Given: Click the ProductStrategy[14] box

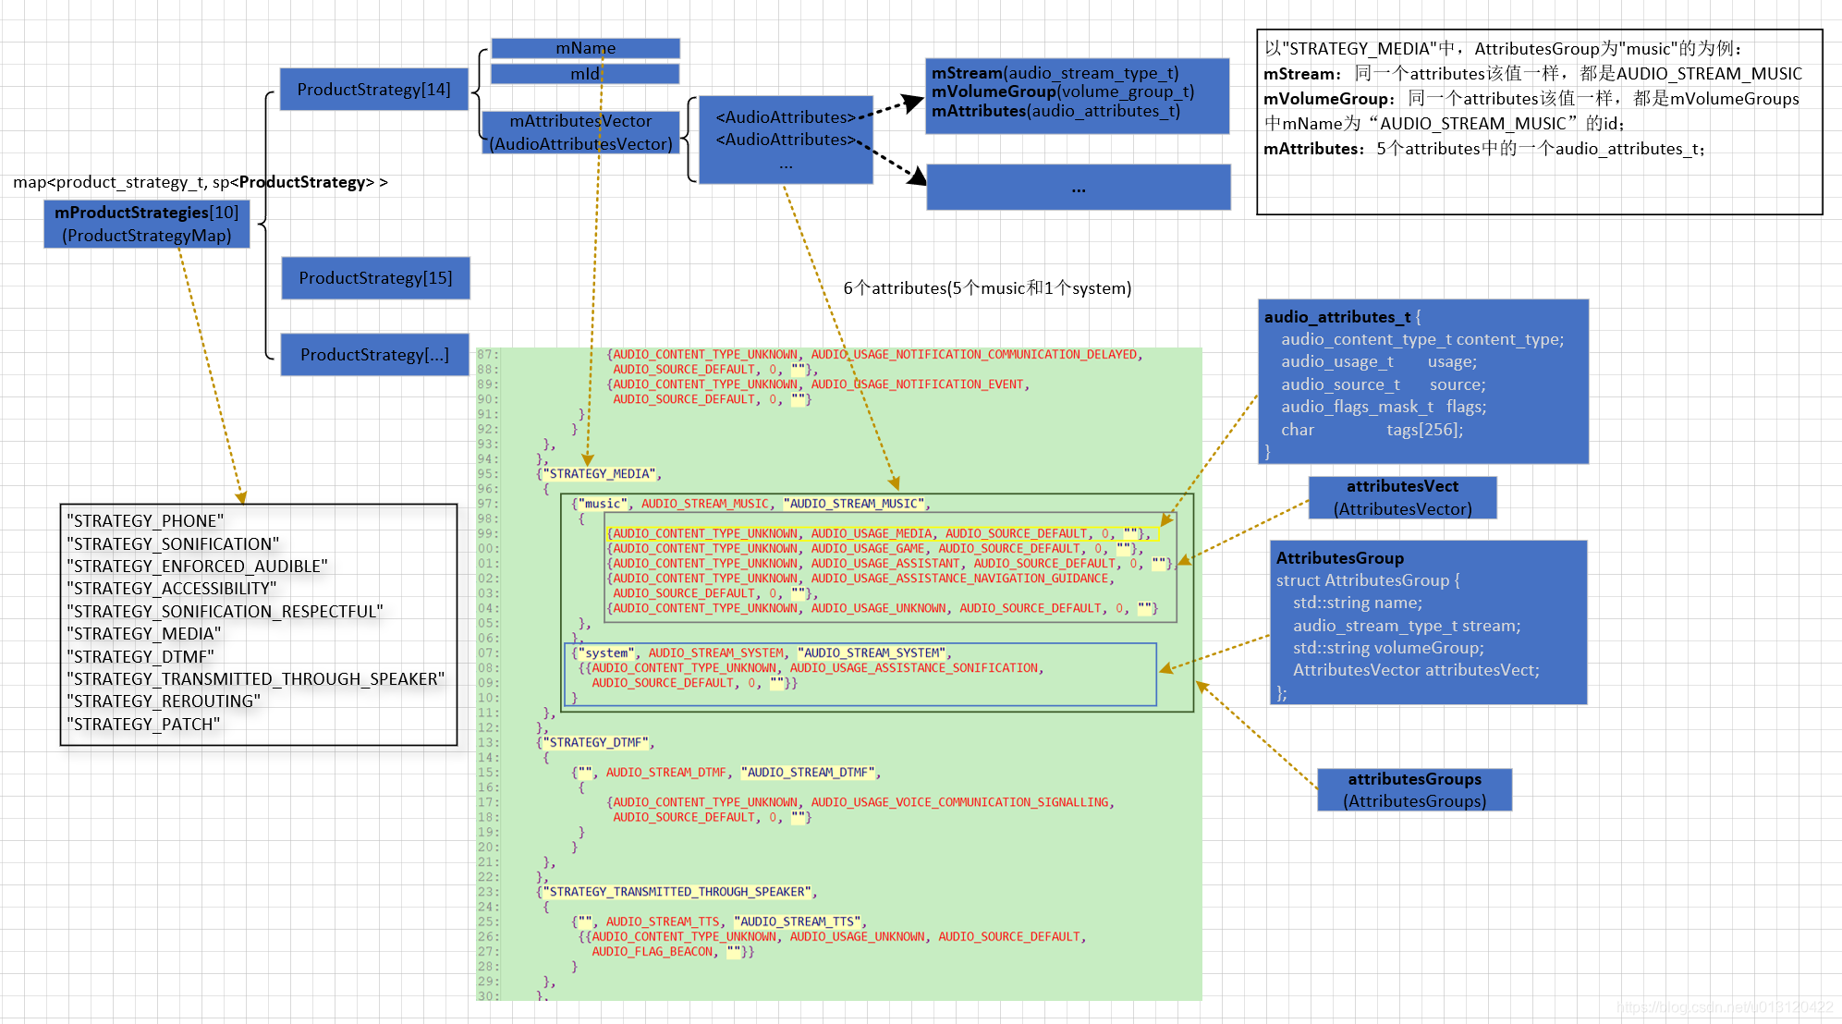Looking at the screenshot, I should click(x=373, y=90).
